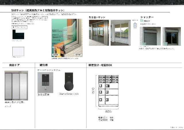Click the intercom panel image
The height and width of the screenshot is (130, 184).
(x=45, y=82)
